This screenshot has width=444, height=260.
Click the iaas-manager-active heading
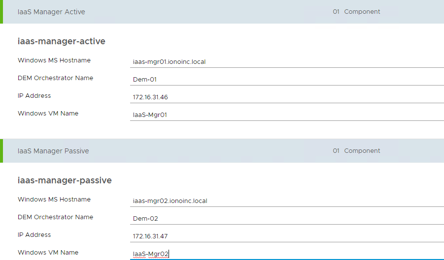point(62,41)
